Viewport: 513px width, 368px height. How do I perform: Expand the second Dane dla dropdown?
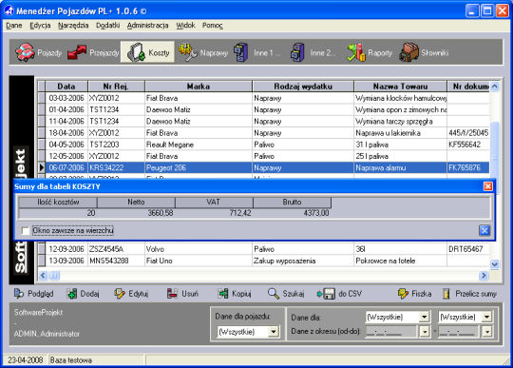coord(486,317)
